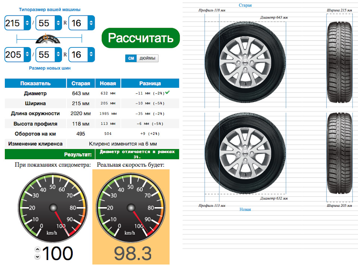The height and width of the screenshot is (266, 358).
Task: Click the old tire side-view image
Action: 245,62
